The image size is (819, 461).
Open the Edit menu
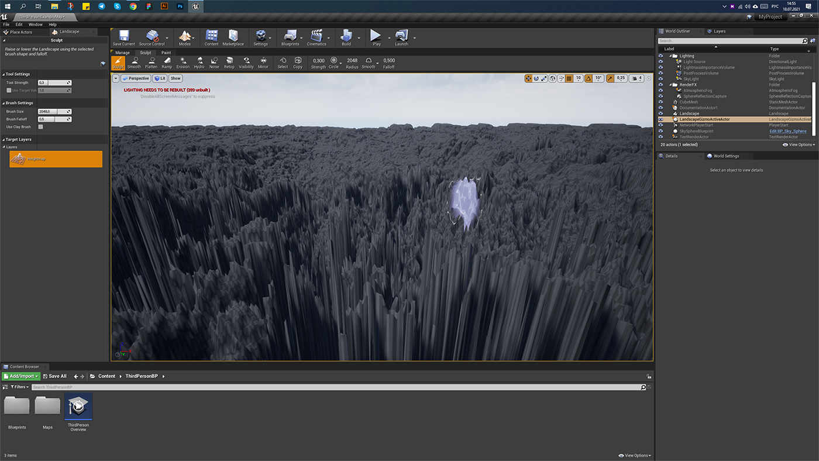point(19,25)
